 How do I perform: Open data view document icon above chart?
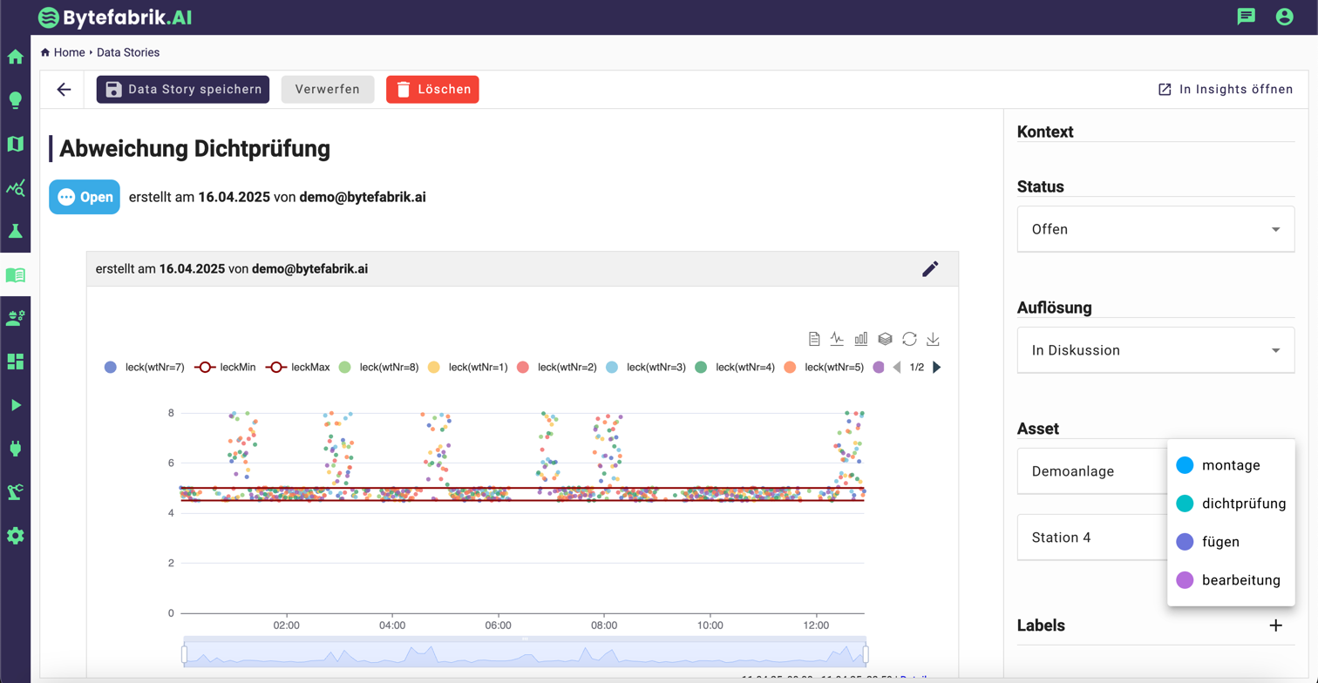[813, 339]
